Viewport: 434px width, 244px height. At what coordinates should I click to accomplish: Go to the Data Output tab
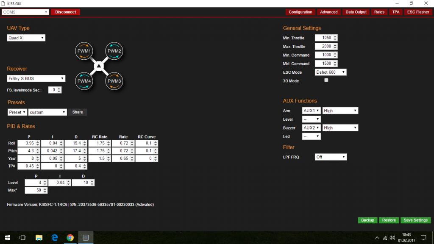(x=356, y=12)
